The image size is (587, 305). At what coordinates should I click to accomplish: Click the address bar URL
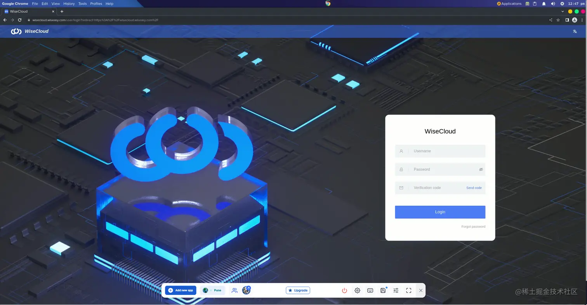coord(96,20)
